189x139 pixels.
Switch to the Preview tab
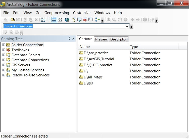(101, 39)
